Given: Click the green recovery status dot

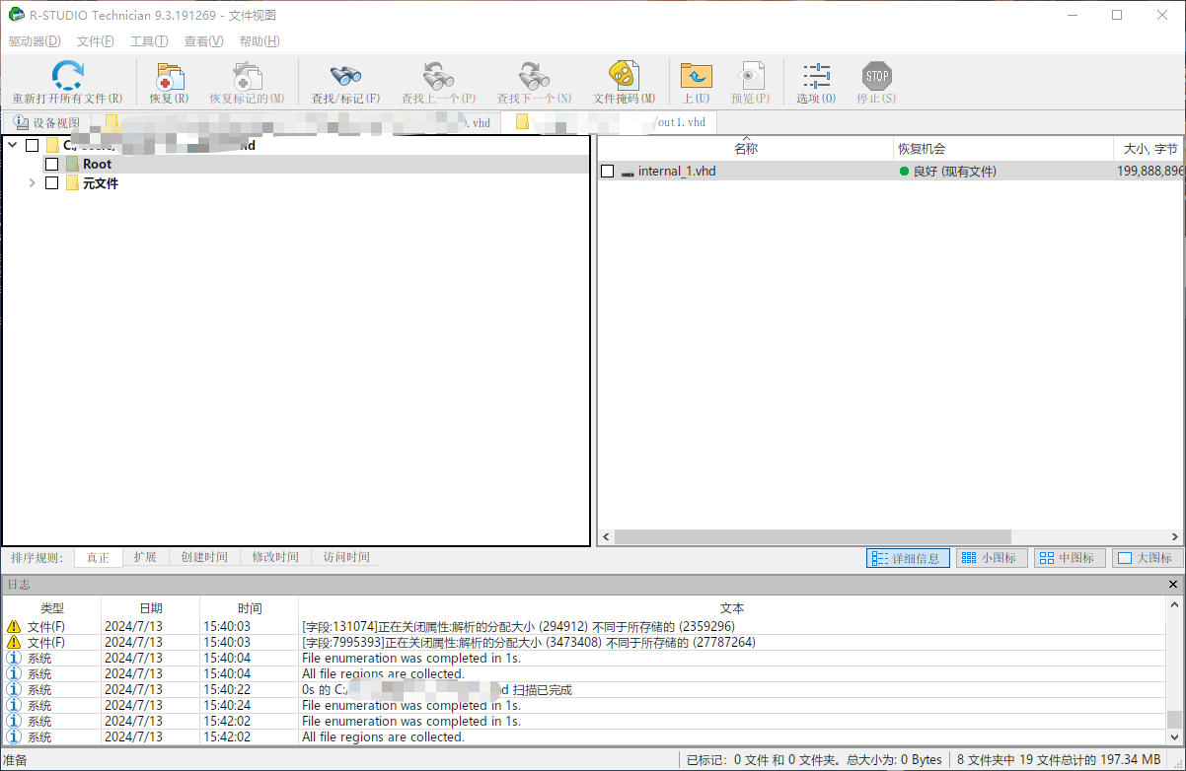Looking at the screenshot, I should [904, 172].
